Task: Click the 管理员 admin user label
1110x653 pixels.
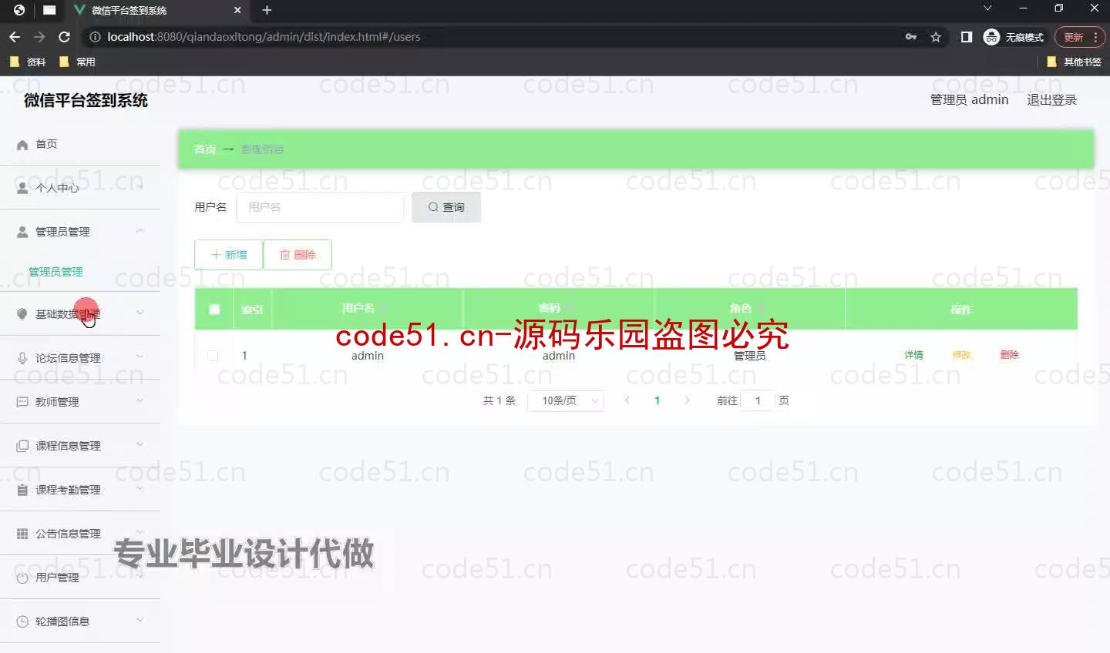Action: point(969,99)
